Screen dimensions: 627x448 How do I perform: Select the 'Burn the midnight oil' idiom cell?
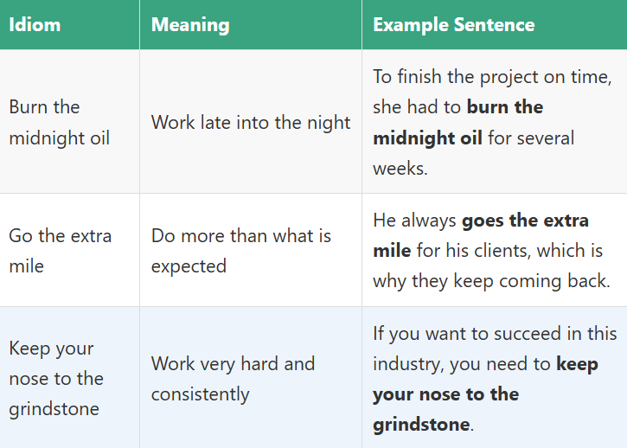click(x=59, y=122)
